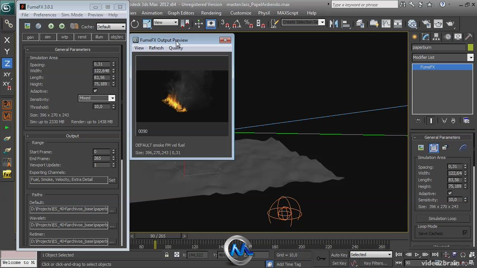This screenshot has height=268, width=477.
Task: Click the align tool icon
Action: tap(346, 23)
